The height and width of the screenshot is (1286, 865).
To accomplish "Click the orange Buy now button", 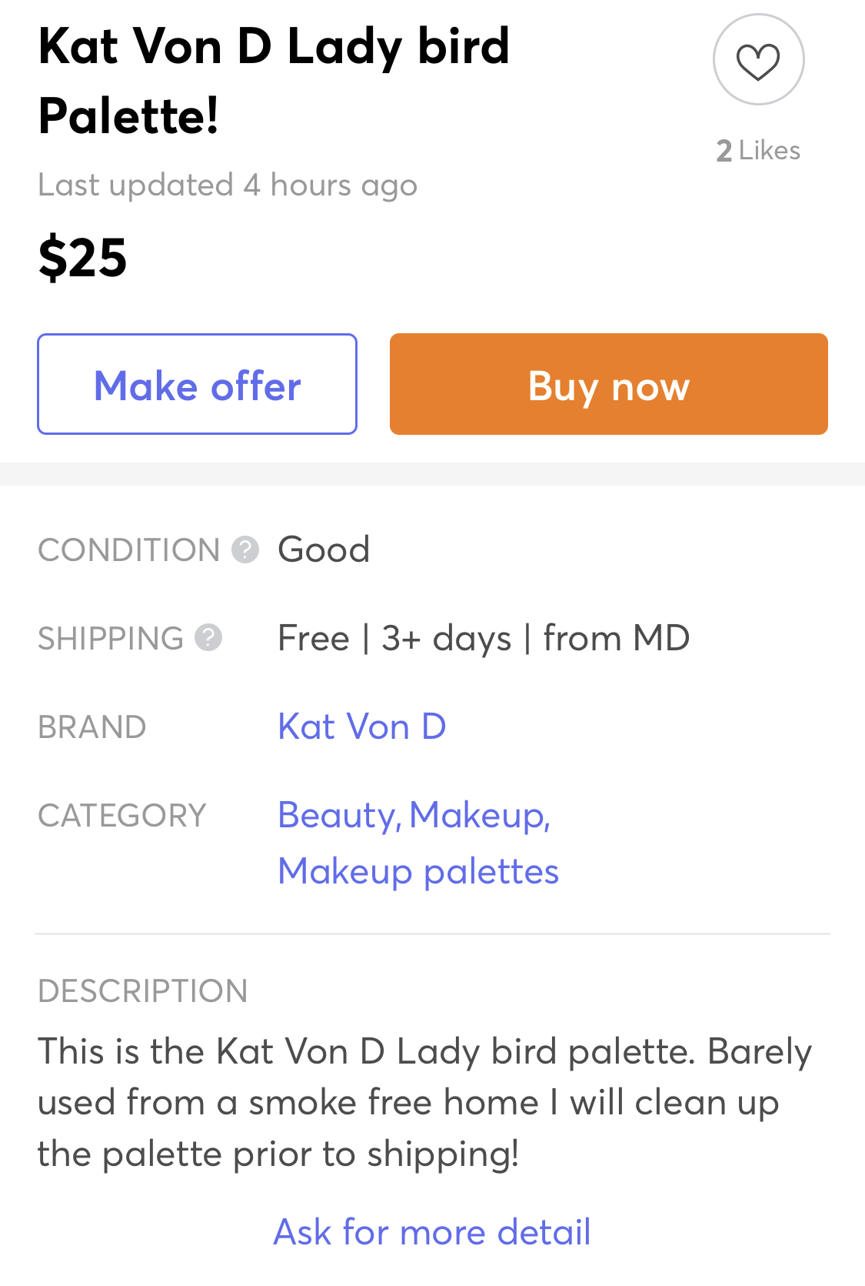I will pyautogui.click(x=608, y=384).
